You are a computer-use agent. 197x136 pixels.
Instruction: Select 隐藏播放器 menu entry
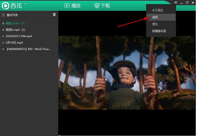pyautogui.click(x=159, y=31)
